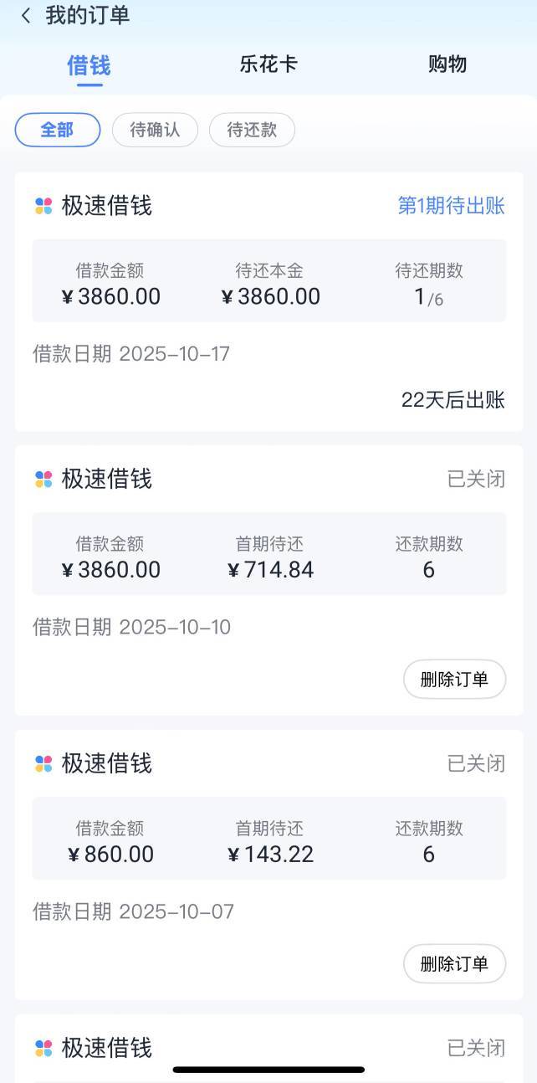Image resolution: width=537 pixels, height=1083 pixels.
Task: Go to the 购物 tab
Action: [x=447, y=64]
